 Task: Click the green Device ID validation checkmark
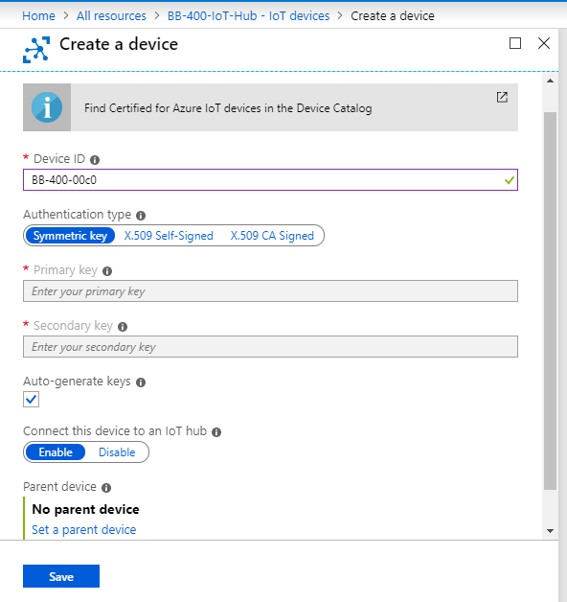click(x=510, y=179)
